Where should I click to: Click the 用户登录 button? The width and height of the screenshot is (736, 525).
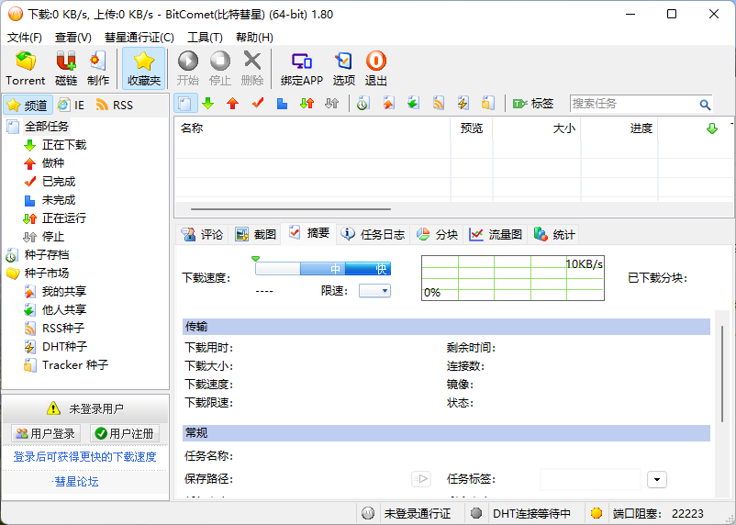coord(46,433)
